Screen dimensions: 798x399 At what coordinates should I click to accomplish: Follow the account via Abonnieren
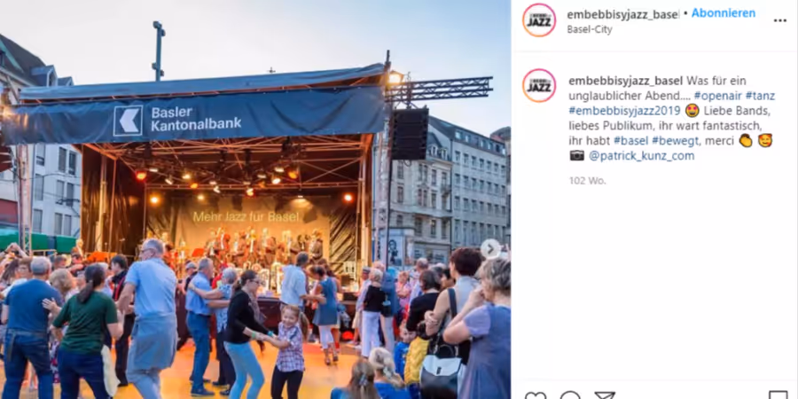coord(724,13)
